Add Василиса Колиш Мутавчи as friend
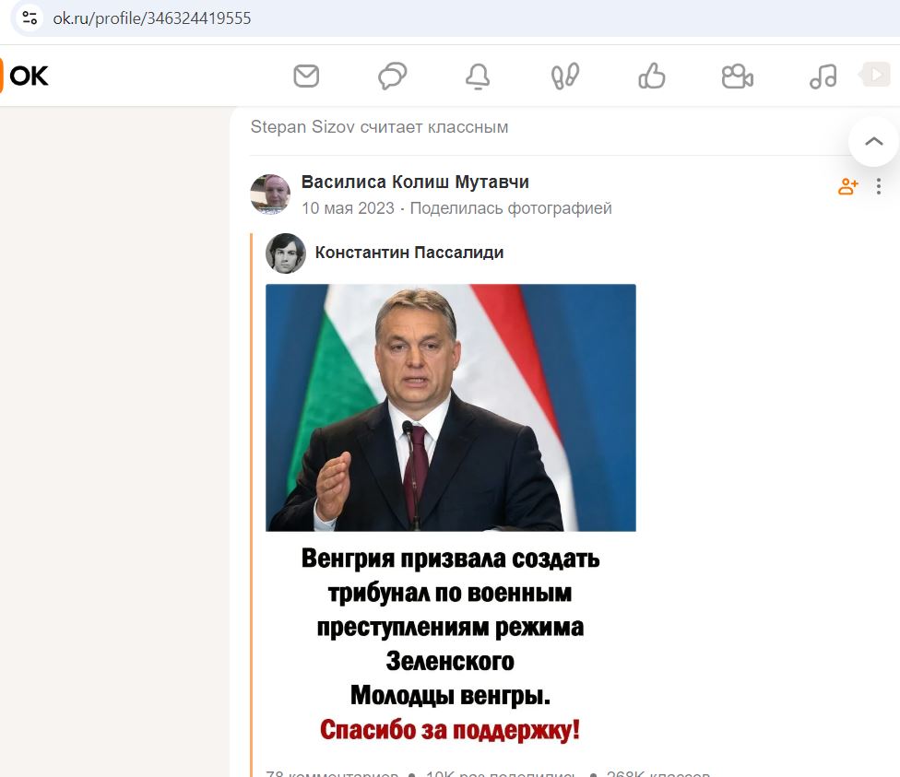This screenshot has width=900, height=777. pyautogui.click(x=847, y=186)
